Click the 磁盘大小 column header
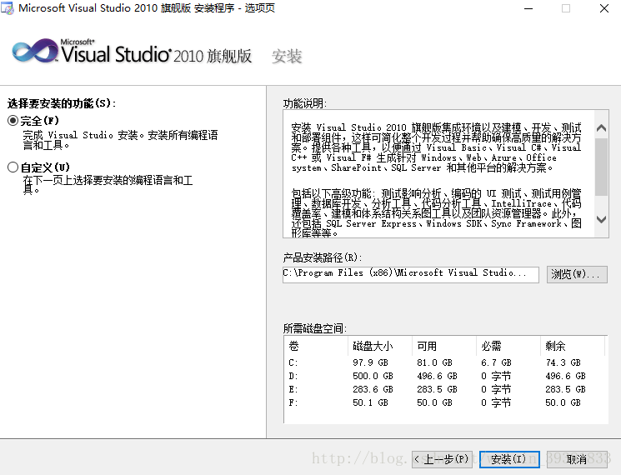Viewport: 621px width, 475px height. (380, 346)
